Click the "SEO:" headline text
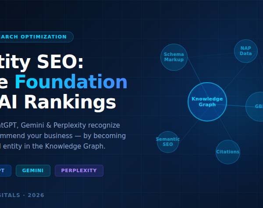 [60, 62]
